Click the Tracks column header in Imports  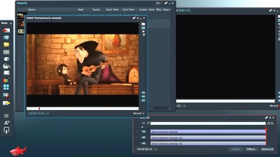click(96, 10)
